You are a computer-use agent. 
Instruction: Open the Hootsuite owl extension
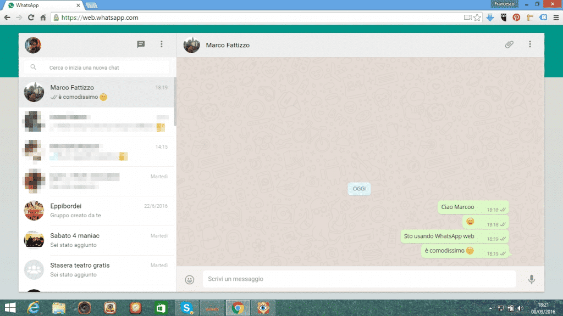pos(503,17)
